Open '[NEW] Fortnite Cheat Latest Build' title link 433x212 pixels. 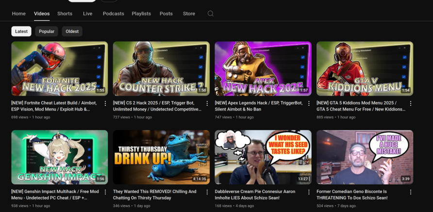(54, 106)
